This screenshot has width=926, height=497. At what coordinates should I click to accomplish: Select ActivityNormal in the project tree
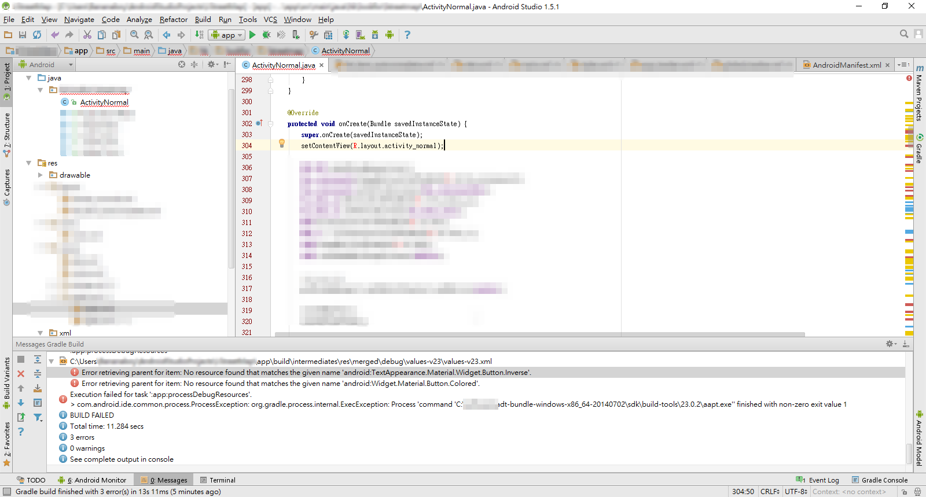(104, 102)
